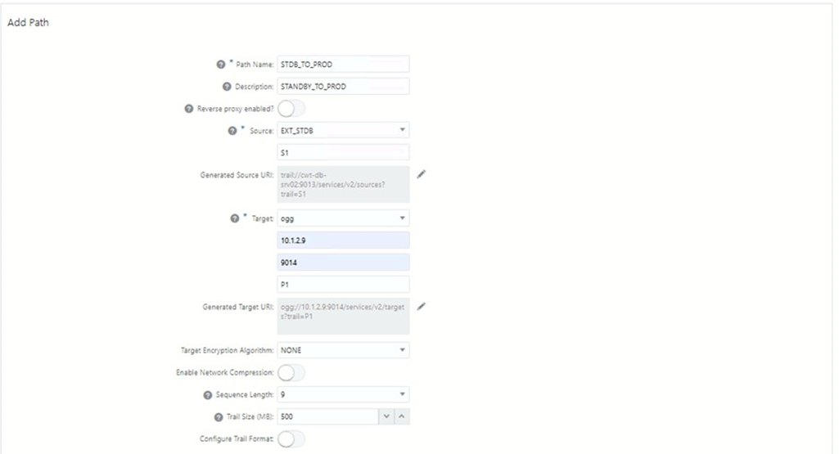This screenshot has width=839, height=454.
Task: Open the Sequence Length dropdown
Action: pyautogui.click(x=343, y=394)
